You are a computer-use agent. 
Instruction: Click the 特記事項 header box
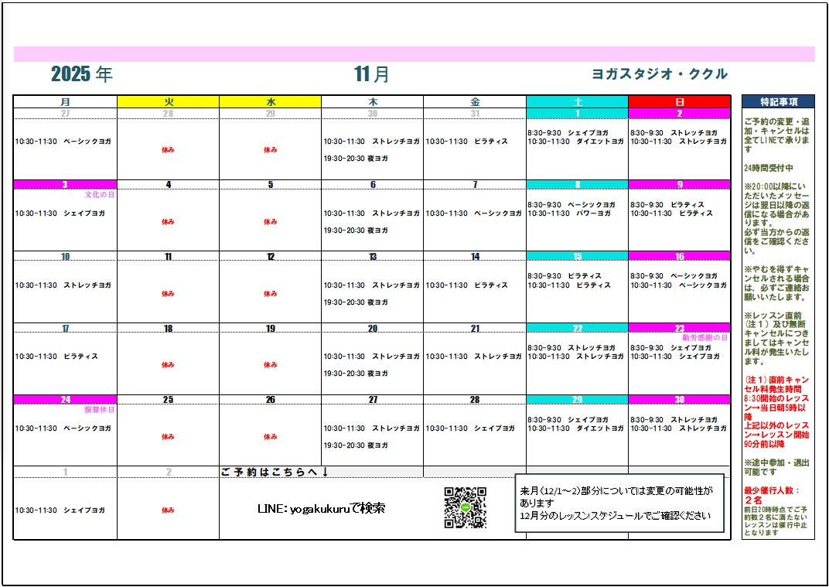point(777,101)
